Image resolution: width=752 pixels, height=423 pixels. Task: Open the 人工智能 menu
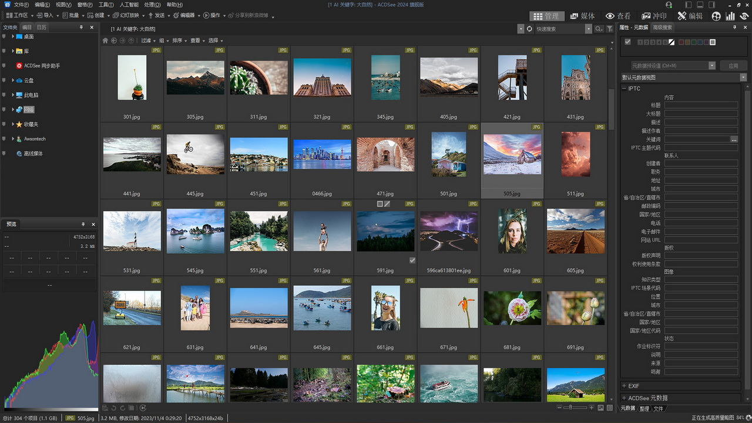tap(129, 5)
